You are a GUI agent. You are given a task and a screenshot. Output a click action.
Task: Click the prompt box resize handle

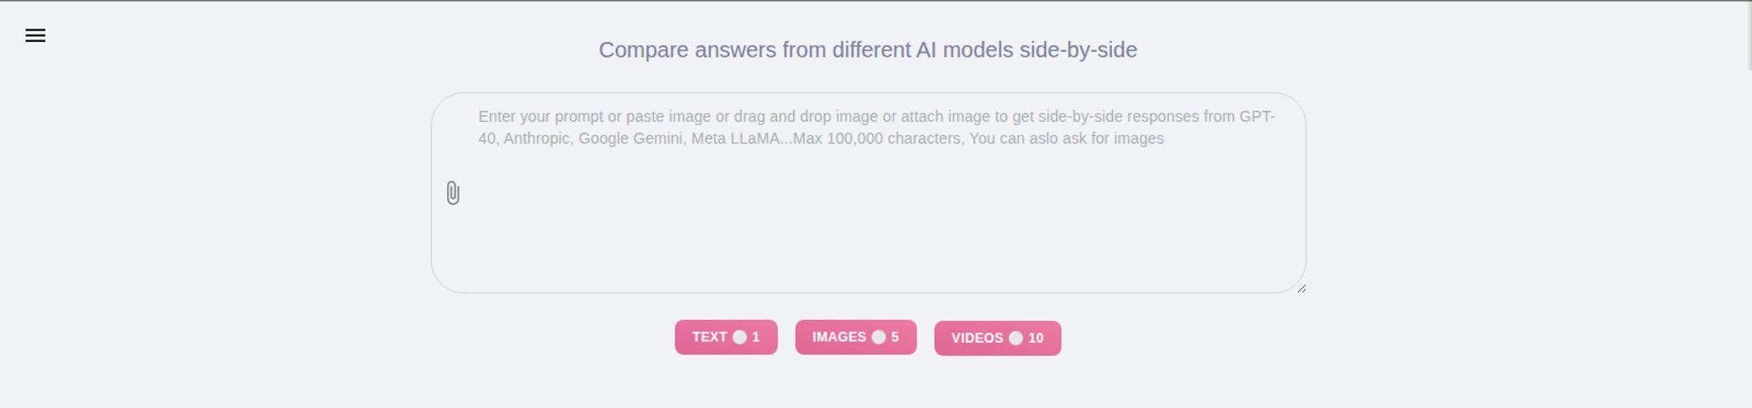tap(1301, 288)
